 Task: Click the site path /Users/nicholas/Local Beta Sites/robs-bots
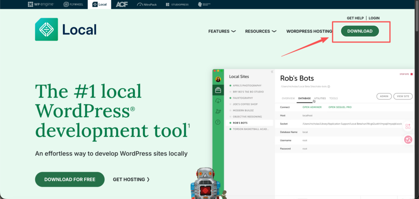pyautogui.click(x=304, y=87)
